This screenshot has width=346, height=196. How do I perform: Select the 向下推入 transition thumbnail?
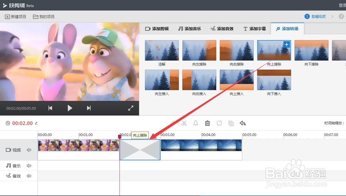[274, 80]
